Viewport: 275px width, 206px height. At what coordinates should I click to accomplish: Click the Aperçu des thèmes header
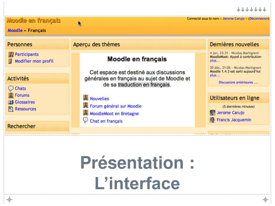pos(138,45)
